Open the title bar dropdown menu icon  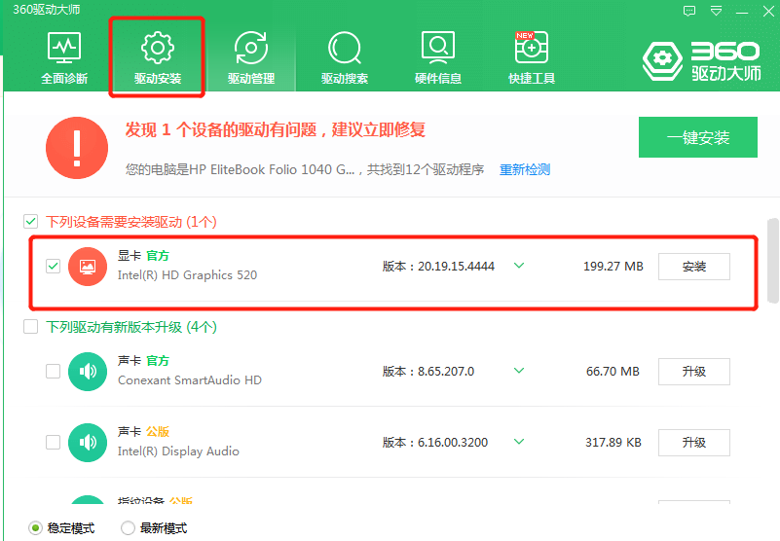click(x=716, y=11)
